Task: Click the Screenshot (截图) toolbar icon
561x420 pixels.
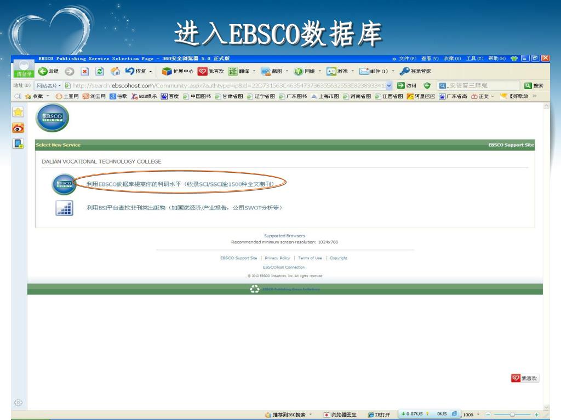Action: coord(266,72)
